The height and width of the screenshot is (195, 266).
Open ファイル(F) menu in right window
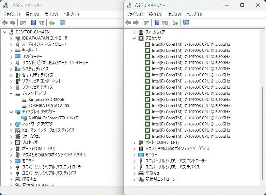[135, 14]
